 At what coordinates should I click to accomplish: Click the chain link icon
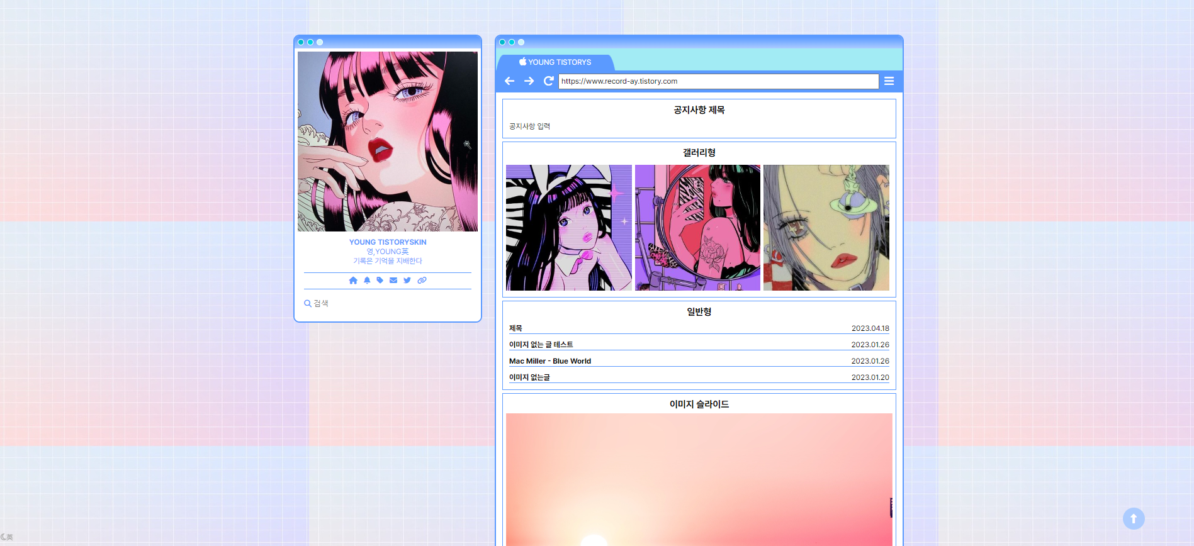click(422, 281)
